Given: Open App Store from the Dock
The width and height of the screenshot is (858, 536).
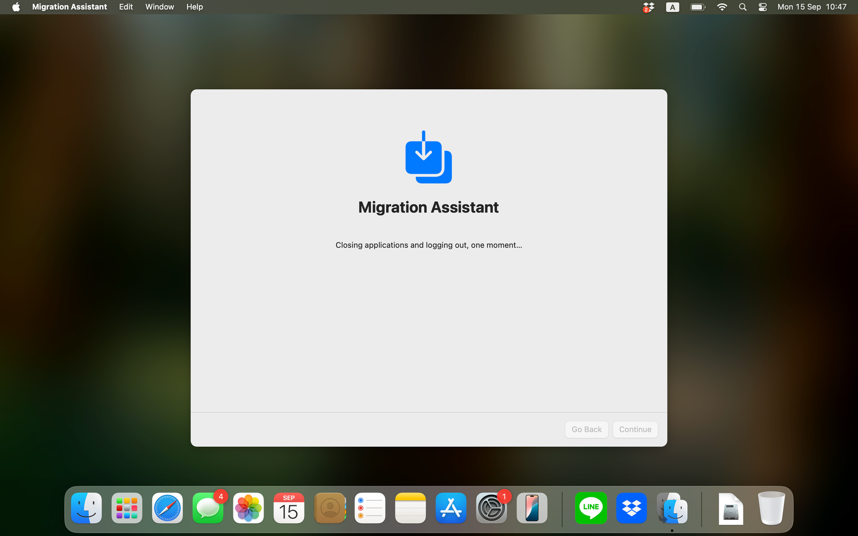Looking at the screenshot, I should 451,508.
